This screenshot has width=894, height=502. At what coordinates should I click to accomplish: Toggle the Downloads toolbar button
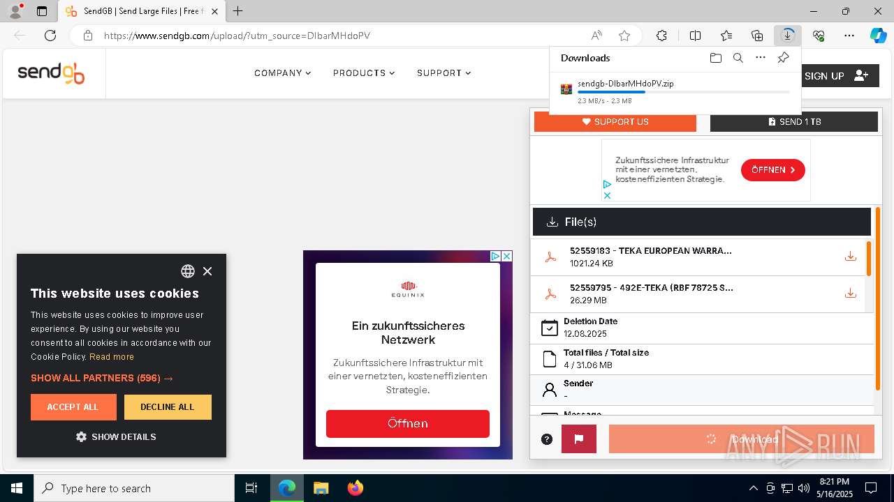(x=788, y=36)
